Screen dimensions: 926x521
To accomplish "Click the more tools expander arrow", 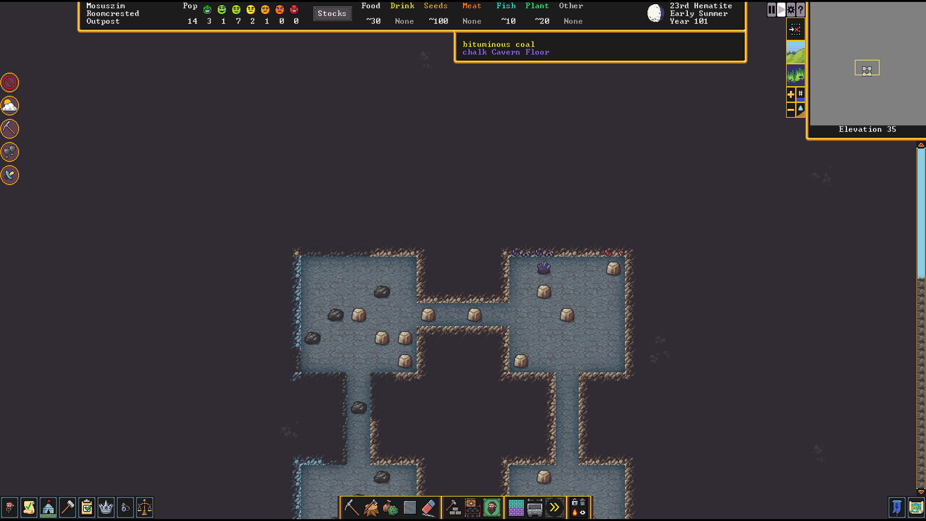I will pyautogui.click(x=554, y=507).
